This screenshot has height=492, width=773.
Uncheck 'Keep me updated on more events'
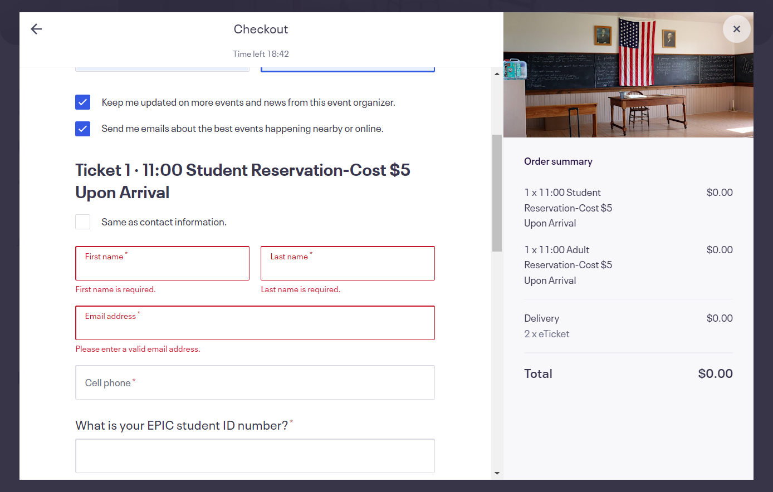(82, 102)
